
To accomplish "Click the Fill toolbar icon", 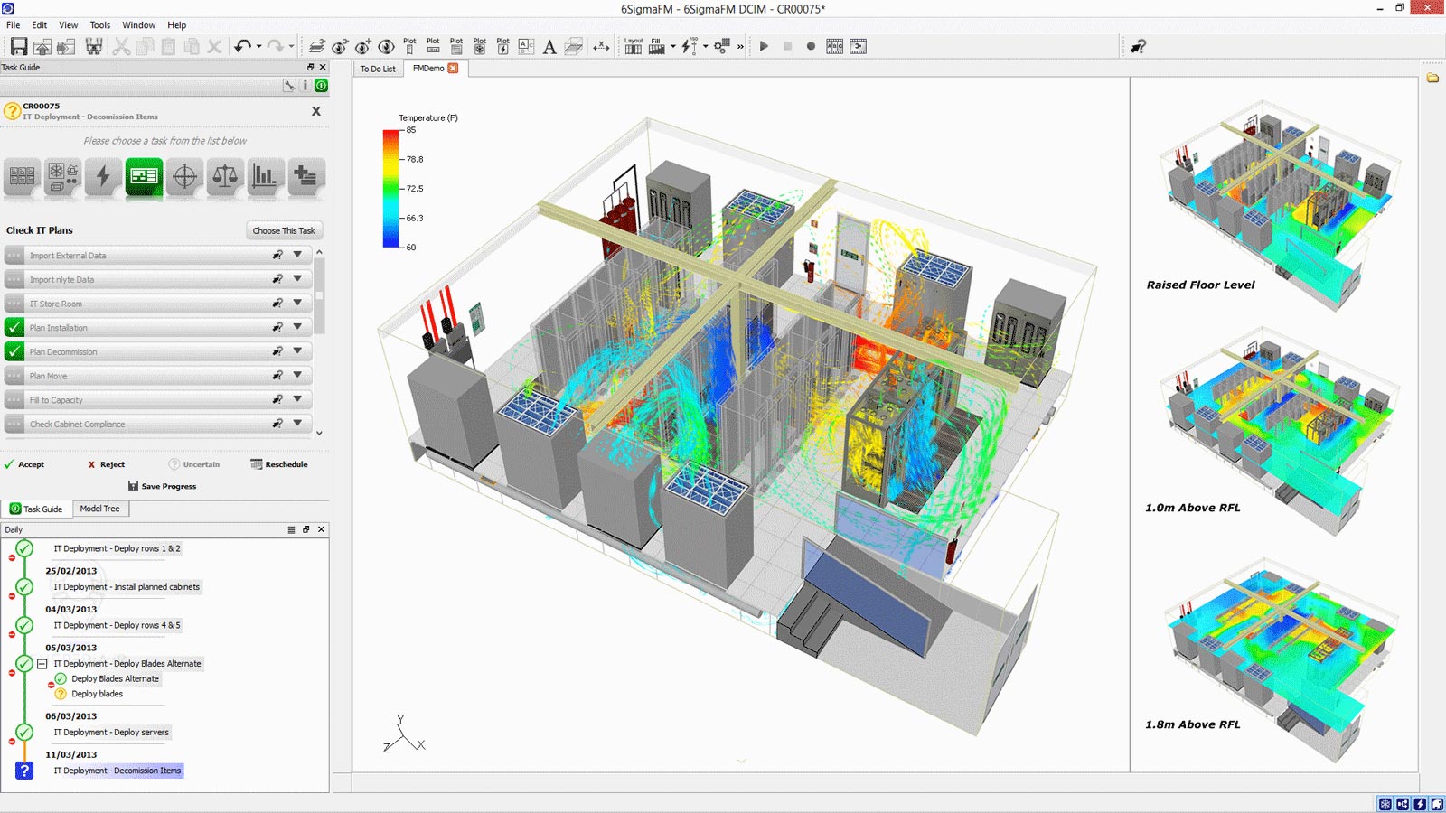I will pyautogui.click(x=657, y=46).
